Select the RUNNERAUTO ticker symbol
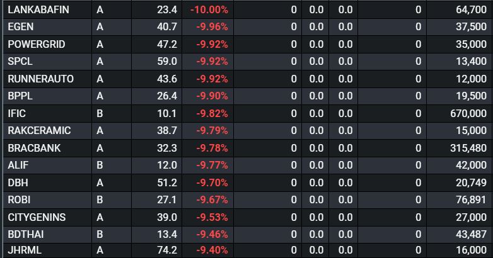Screen dimensions: 493x258 pos(40,79)
